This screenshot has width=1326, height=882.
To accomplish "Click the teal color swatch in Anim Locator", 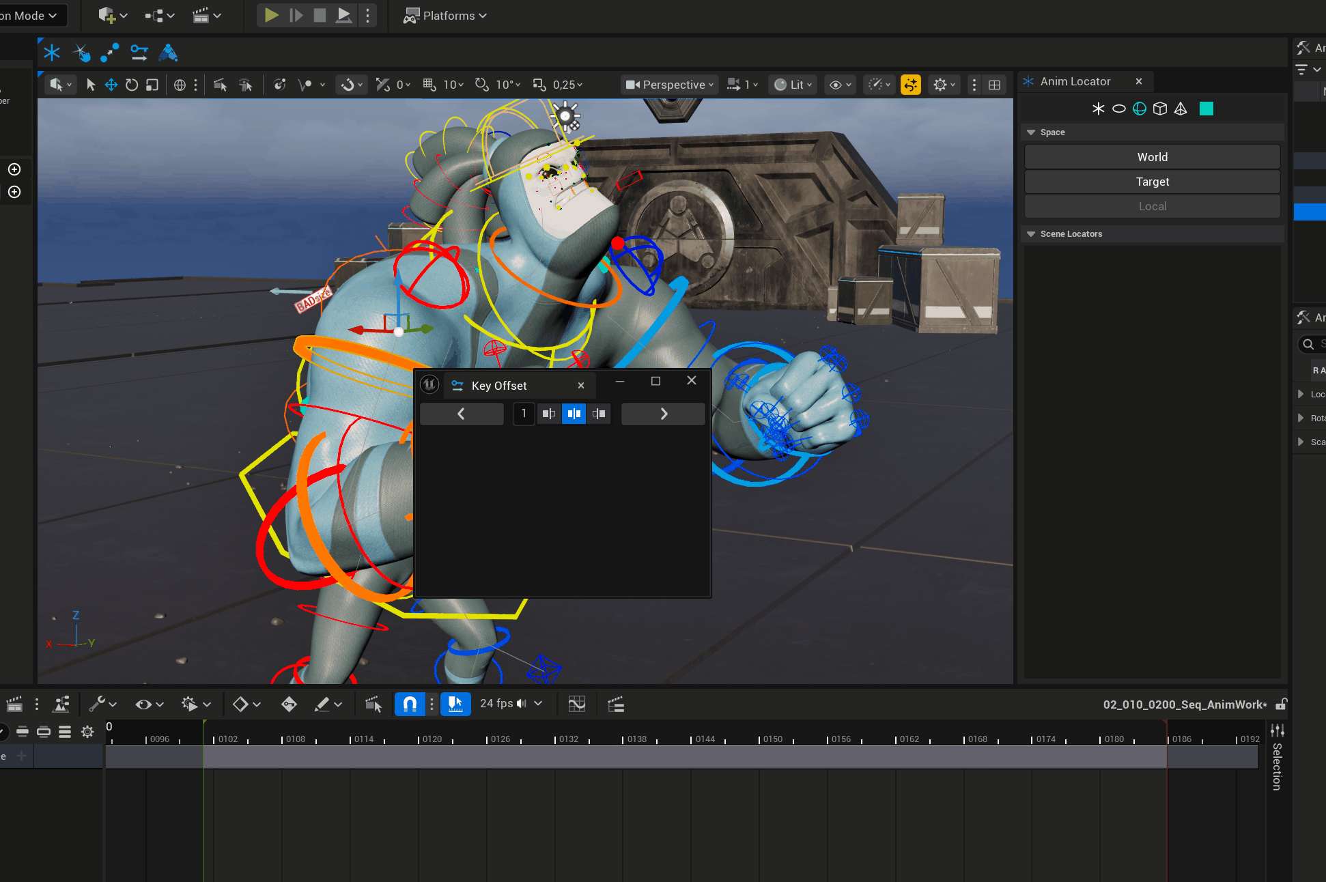I will click(1207, 109).
